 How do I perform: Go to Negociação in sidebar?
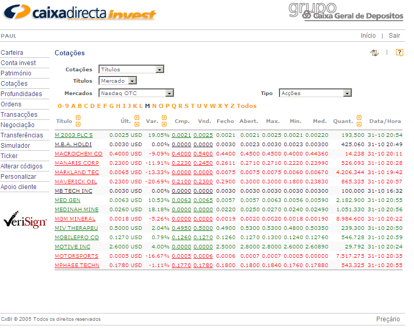click(18, 125)
